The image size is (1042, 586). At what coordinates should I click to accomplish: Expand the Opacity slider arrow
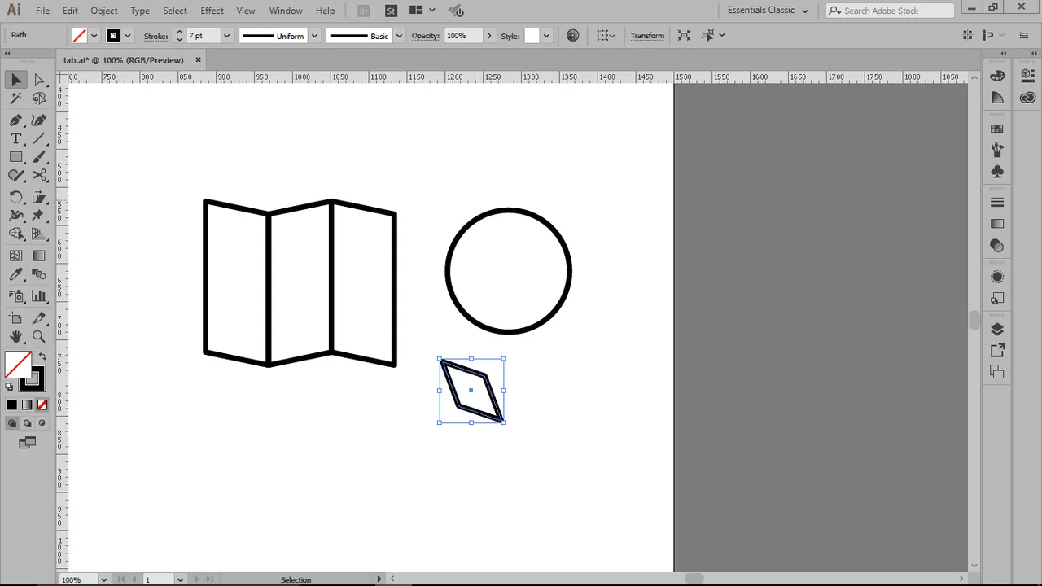[x=489, y=36]
